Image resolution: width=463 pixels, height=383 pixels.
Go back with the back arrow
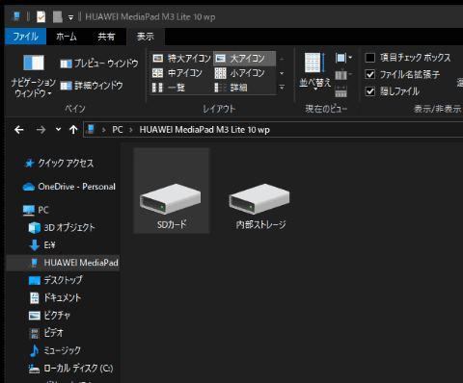(x=19, y=130)
